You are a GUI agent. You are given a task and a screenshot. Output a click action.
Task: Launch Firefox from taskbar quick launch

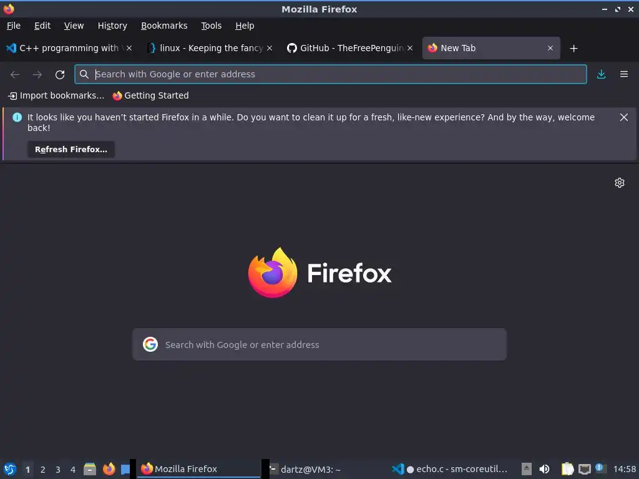[109, 469]
